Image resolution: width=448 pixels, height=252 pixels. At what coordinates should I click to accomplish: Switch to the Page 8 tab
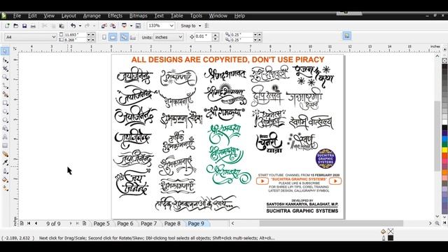[172, 223]
